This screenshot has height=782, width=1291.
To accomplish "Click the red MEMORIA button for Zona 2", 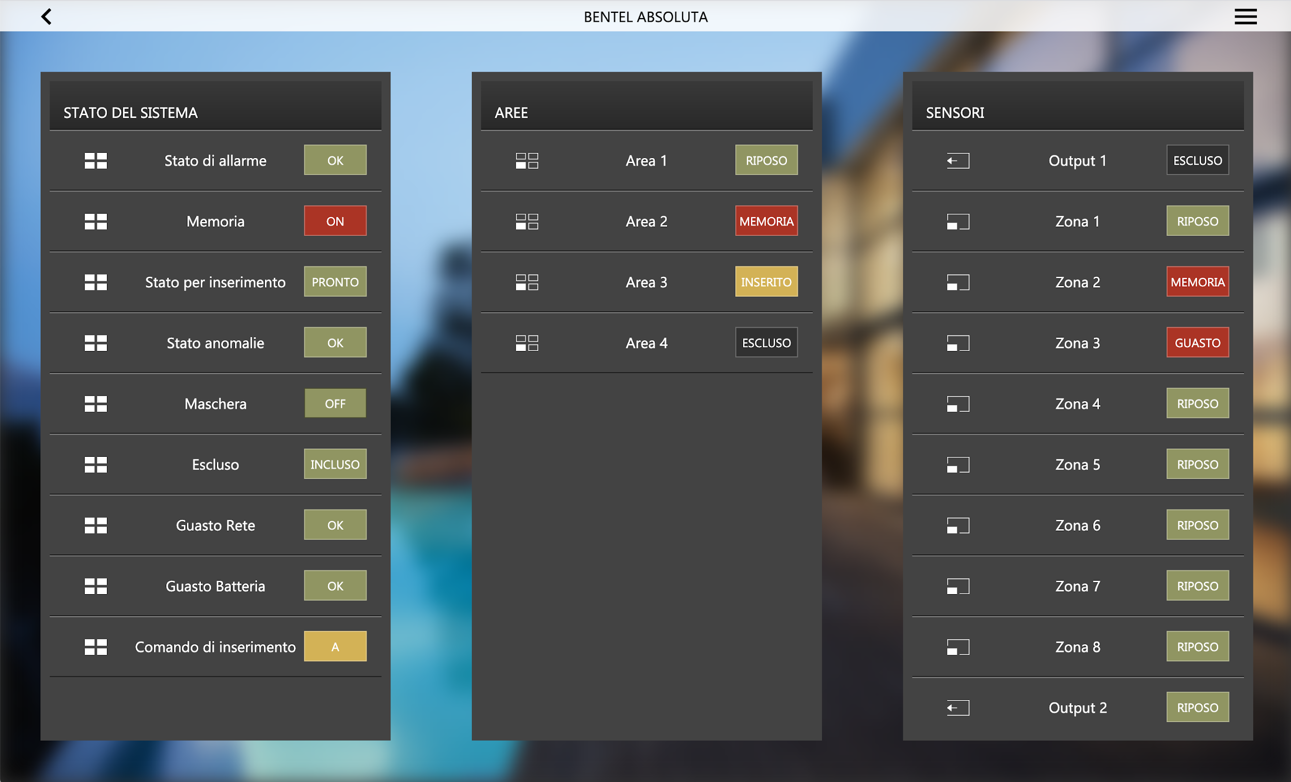I will (1198, 282).
